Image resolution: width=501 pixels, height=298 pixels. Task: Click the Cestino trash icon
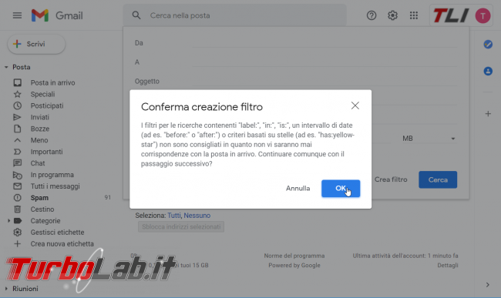coord(17,209)
